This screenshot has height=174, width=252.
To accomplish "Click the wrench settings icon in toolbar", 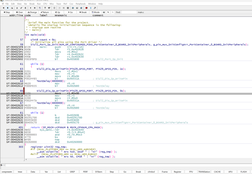I will pyautogui.click(x=95, y=8).
